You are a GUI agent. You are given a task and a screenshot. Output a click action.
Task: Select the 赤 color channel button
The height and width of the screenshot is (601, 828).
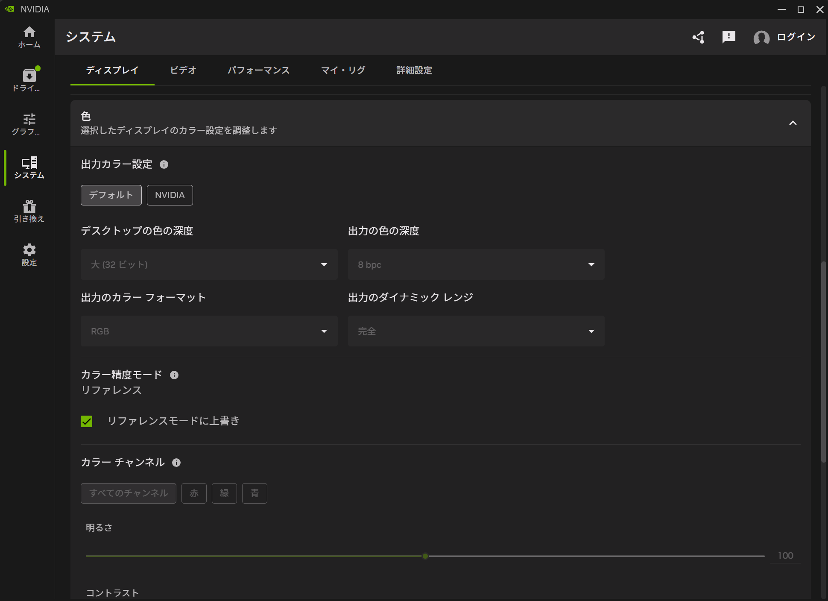[194, 493]
